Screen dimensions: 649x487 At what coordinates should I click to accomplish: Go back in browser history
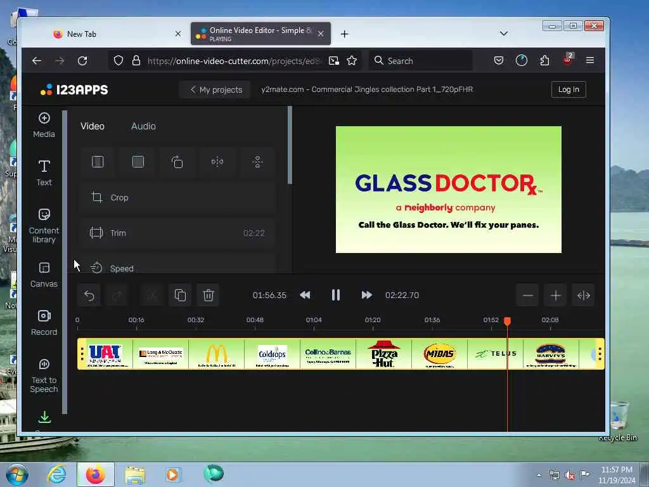pos(37,61)
